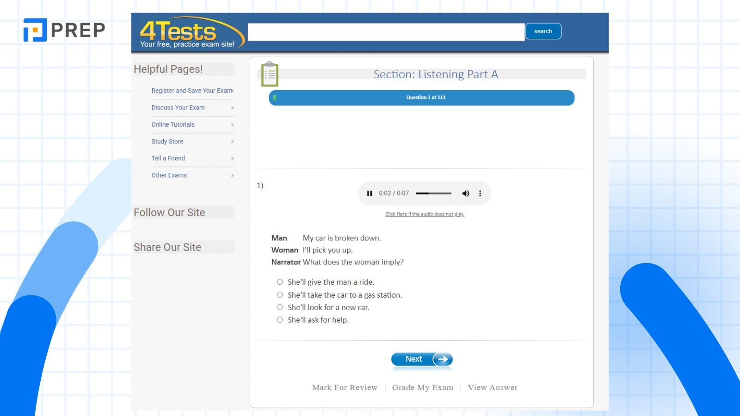Select "She'll ask for help."
This screenshot has width=740, height=416.
pyautogui.click(x=280, y=320)
